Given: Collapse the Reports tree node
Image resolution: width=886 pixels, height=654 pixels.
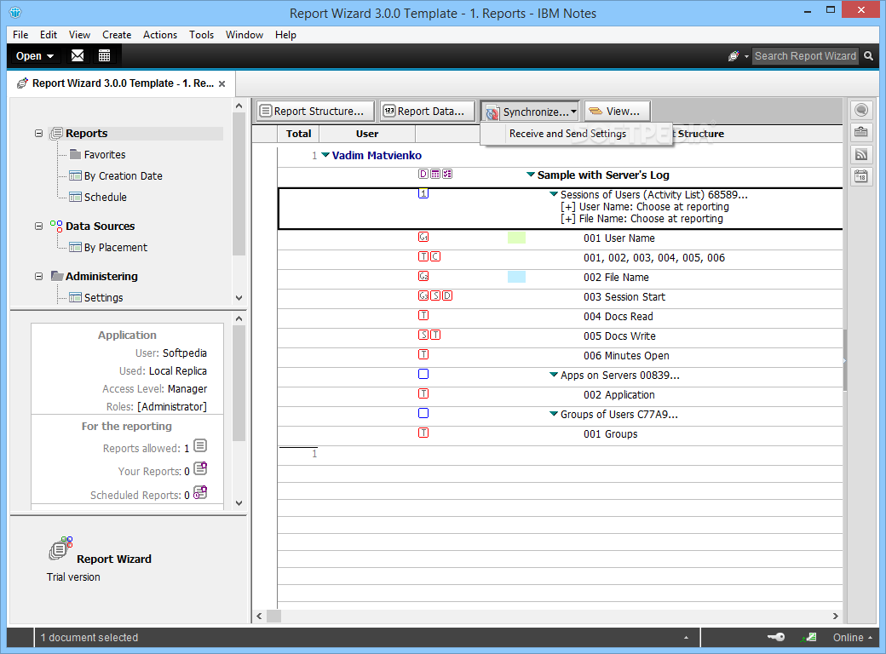Looking at the screenshot, I should tap(38, 134).
